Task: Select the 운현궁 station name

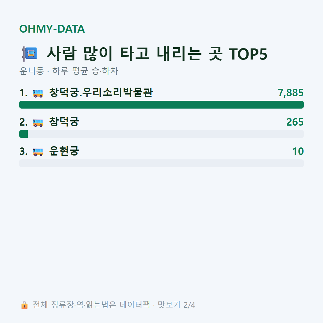Action: click(x=64, y=151)
